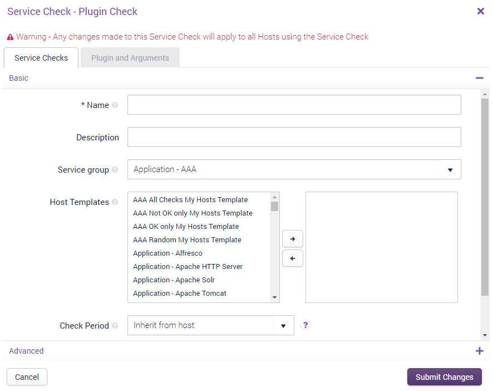Screen dimensions: 493x391
Task: Click the purple question mark icon
Action: [x=305, y=325]
